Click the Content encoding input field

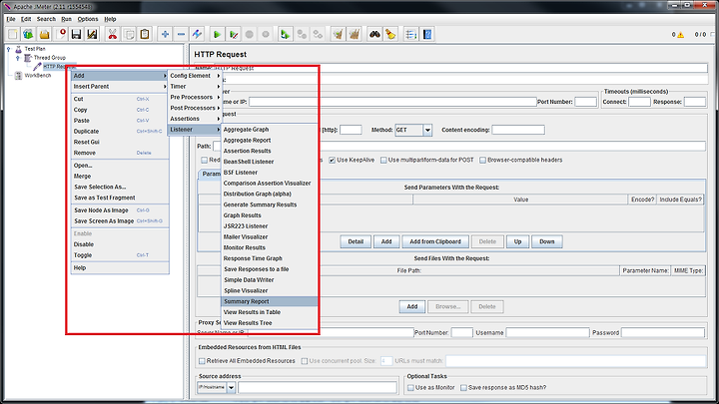coord(518,130)
